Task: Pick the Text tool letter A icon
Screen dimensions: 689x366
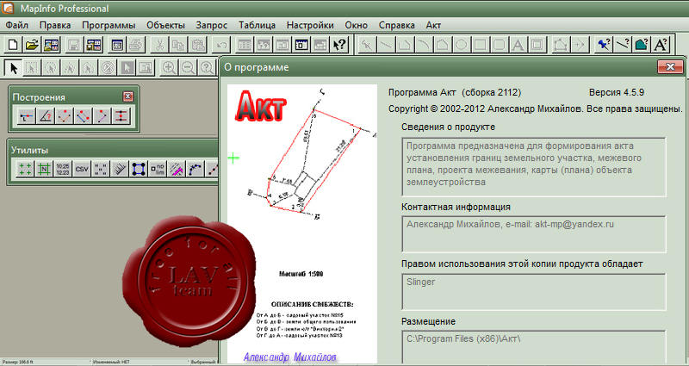Action: click(x=518, y=45)
